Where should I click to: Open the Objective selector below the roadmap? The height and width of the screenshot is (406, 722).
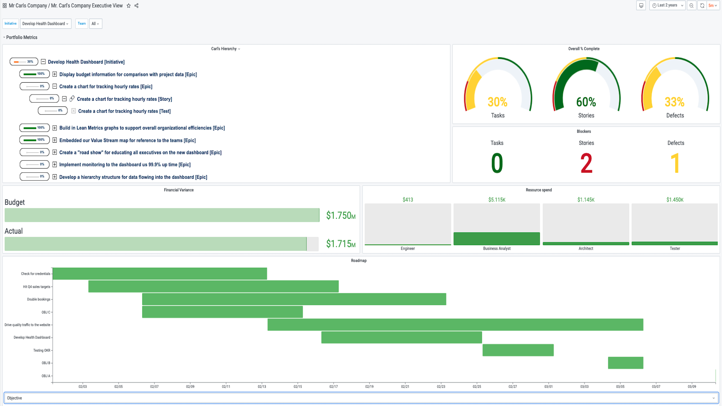[361, 398]
